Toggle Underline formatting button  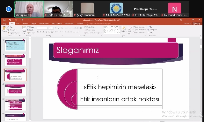pos(43,32)
